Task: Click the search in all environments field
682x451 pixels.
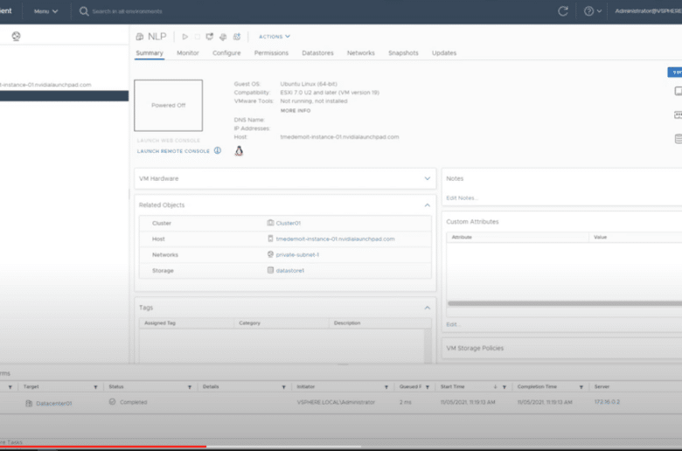Action: [x=127, y=11]
